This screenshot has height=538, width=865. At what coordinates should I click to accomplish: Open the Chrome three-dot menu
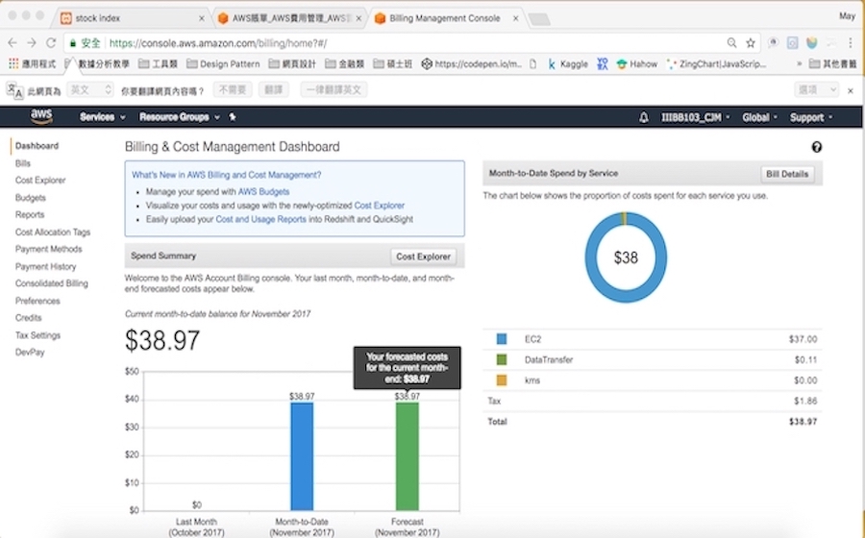(851, 43)
